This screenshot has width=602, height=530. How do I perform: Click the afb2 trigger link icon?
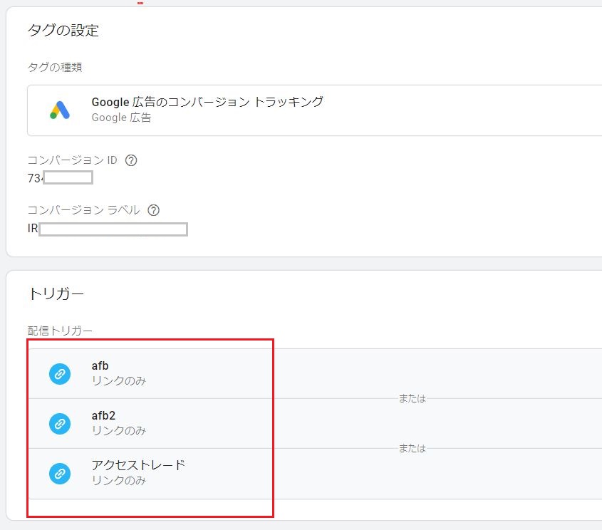pyautogui.click(x=60, y=424)
